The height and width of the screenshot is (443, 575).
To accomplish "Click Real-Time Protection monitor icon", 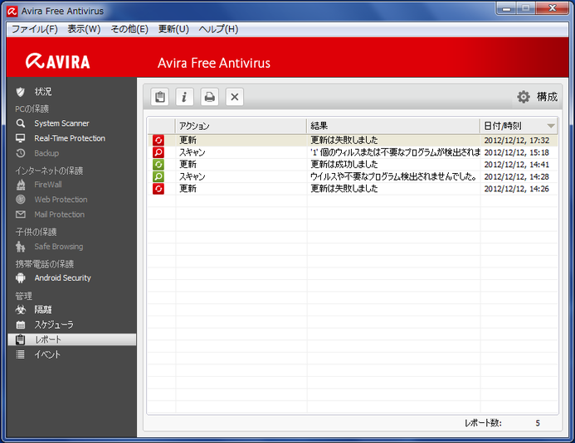I will coord(21,138).
